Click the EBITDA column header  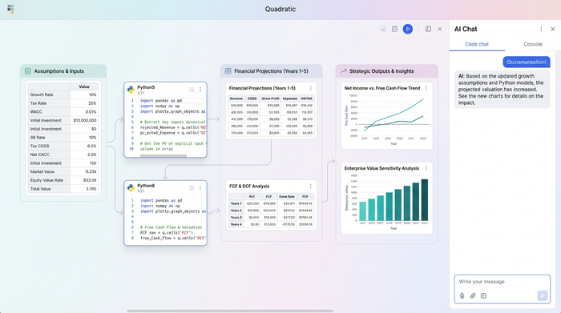click(x=307, y=98)
